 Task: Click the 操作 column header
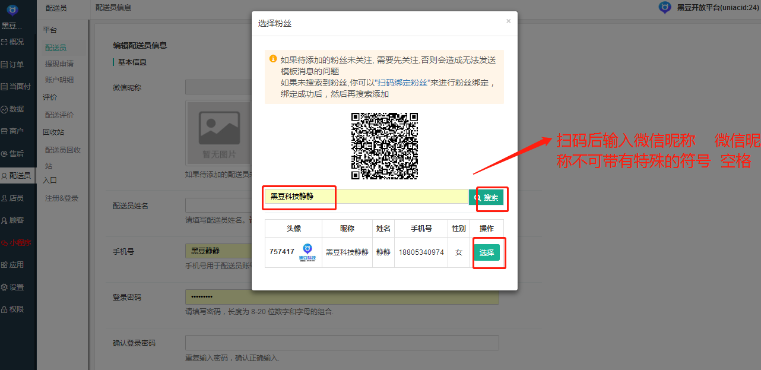pos(487,229)
